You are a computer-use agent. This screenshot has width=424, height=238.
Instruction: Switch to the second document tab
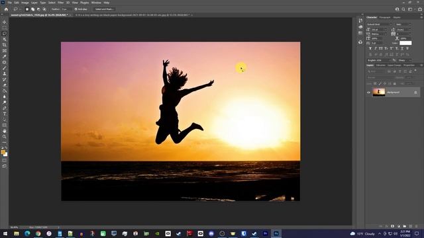(x=132, y=15)
